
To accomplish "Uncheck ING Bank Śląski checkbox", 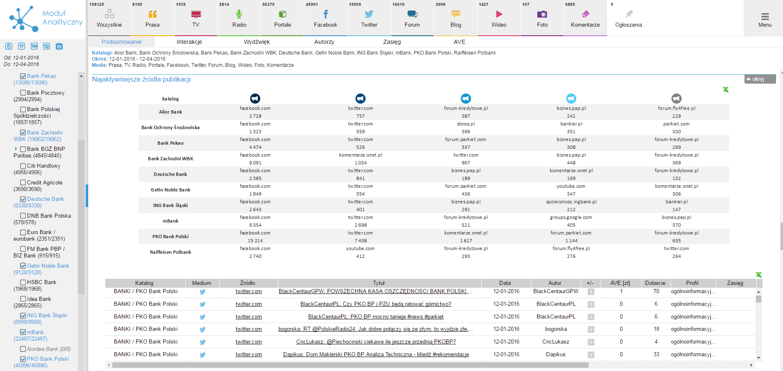I will [x=23, y=316].
